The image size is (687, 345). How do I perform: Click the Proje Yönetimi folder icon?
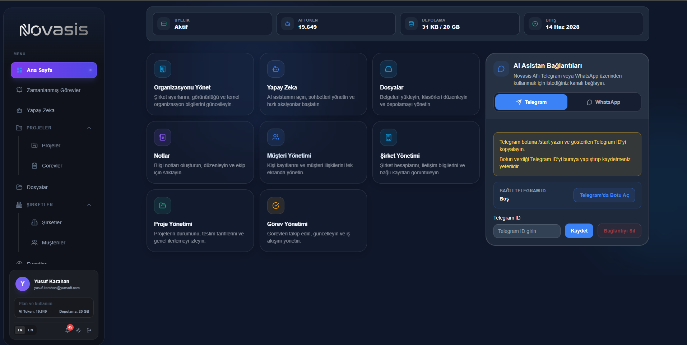coord(163,206)
